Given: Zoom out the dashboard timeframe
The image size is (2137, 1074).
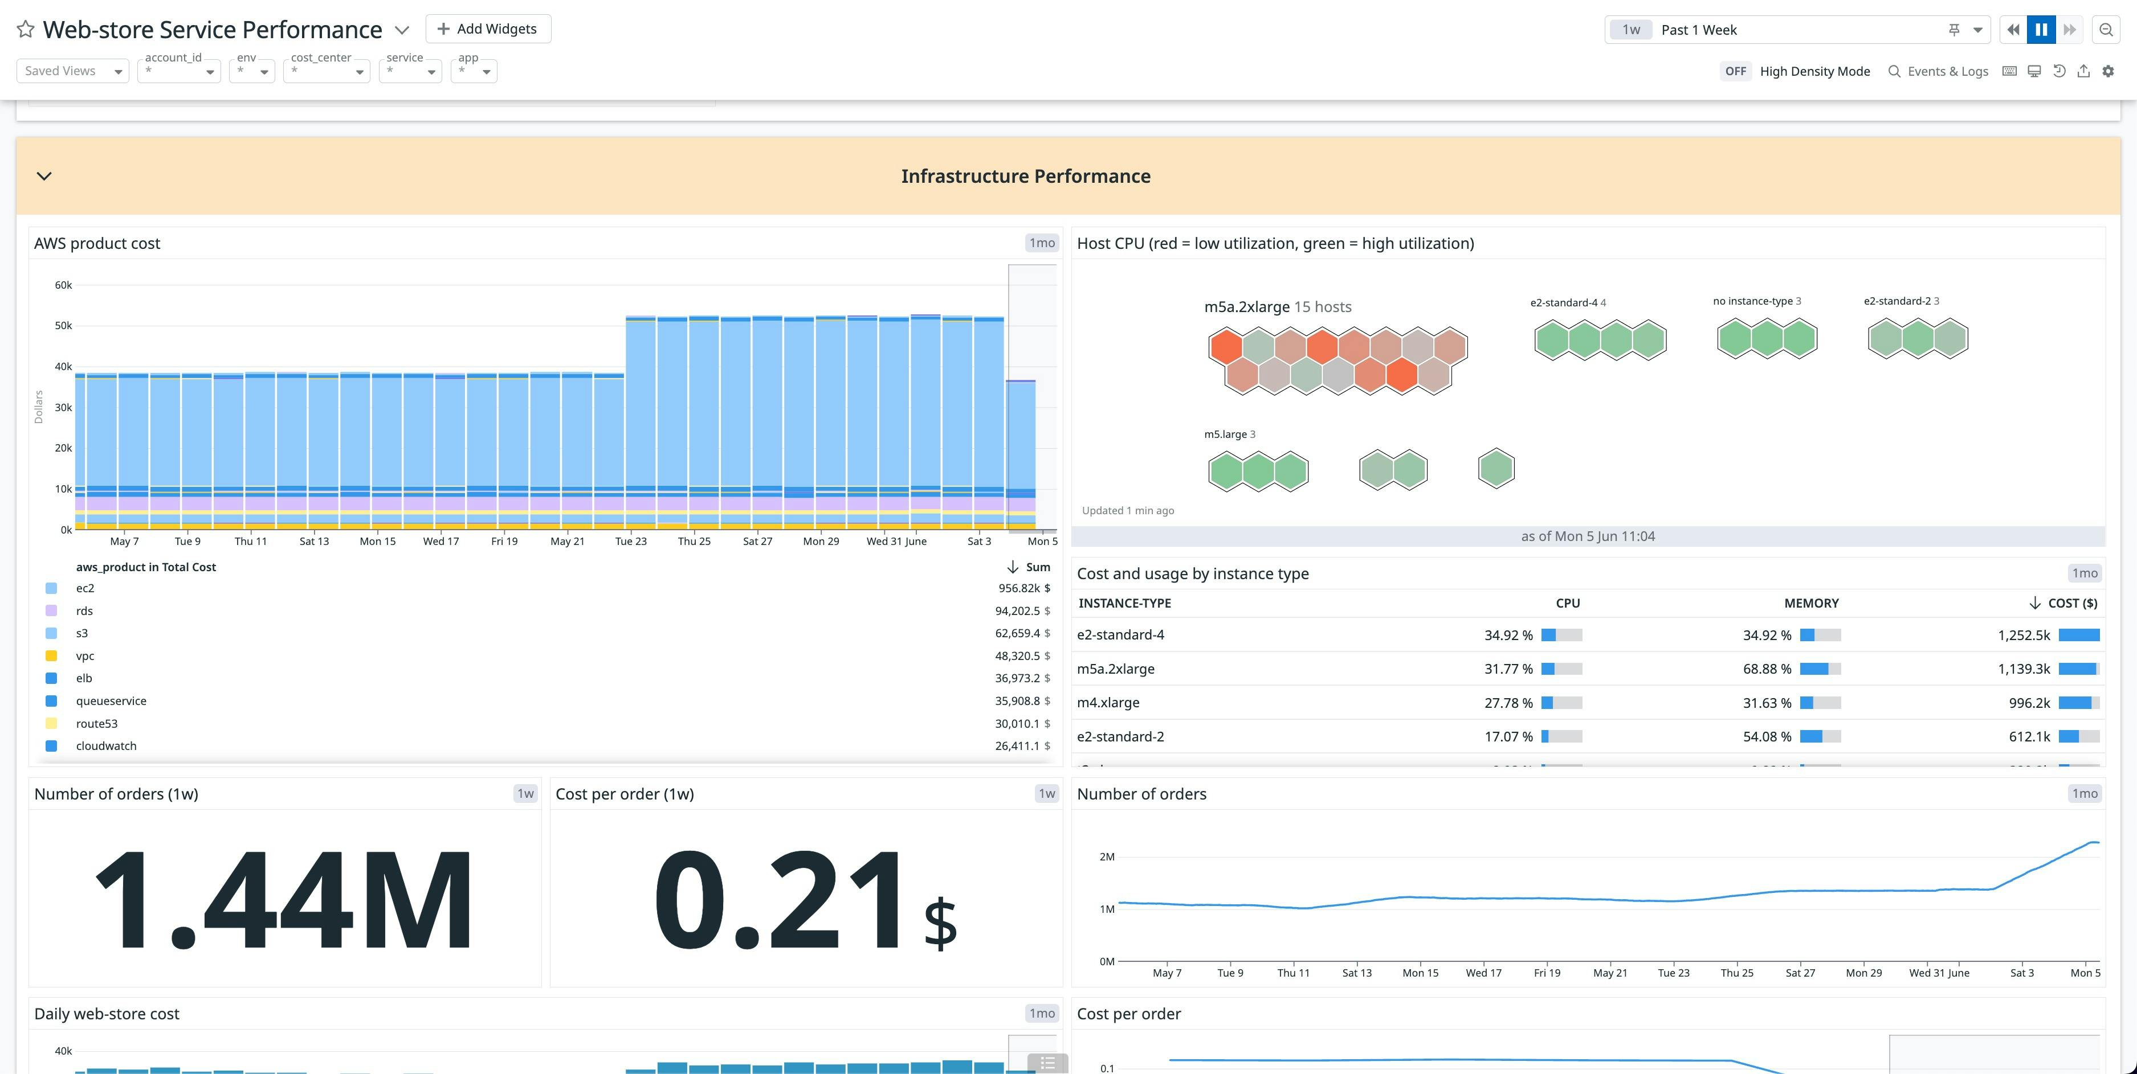Looking at the screenshot, I should tap(2107, 29).
